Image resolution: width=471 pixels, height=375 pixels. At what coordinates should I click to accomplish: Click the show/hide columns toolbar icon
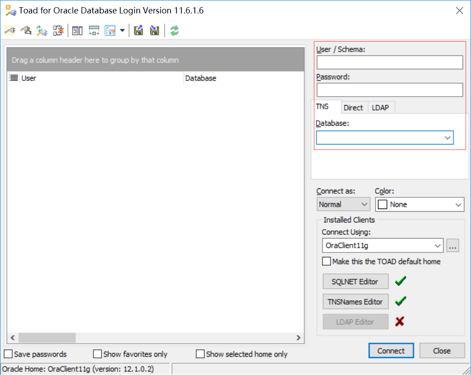(x=77, y=30)
